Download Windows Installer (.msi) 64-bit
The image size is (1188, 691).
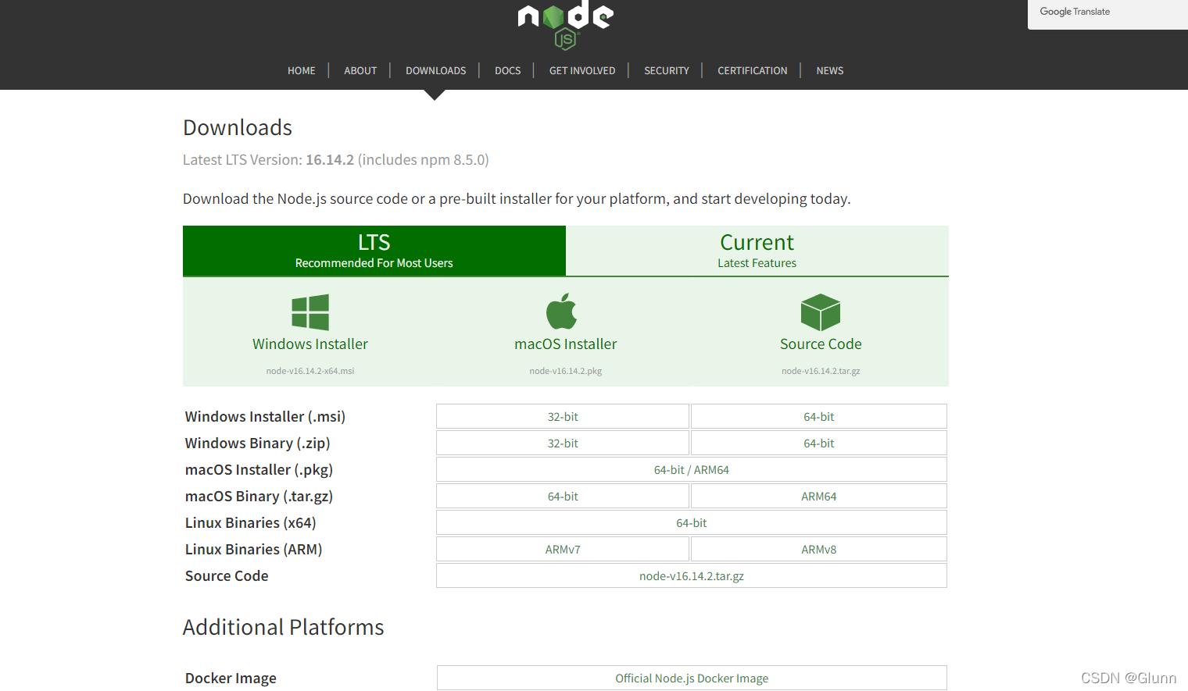pos(819,416)
